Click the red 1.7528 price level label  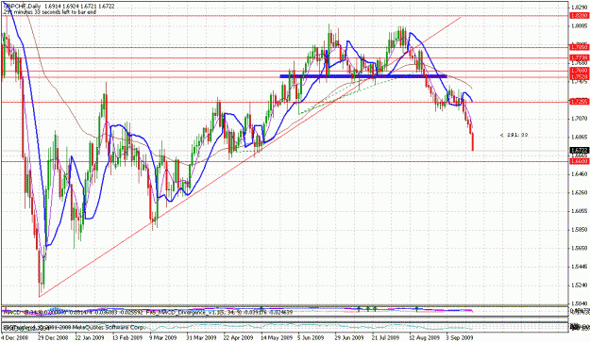[579, 77]
